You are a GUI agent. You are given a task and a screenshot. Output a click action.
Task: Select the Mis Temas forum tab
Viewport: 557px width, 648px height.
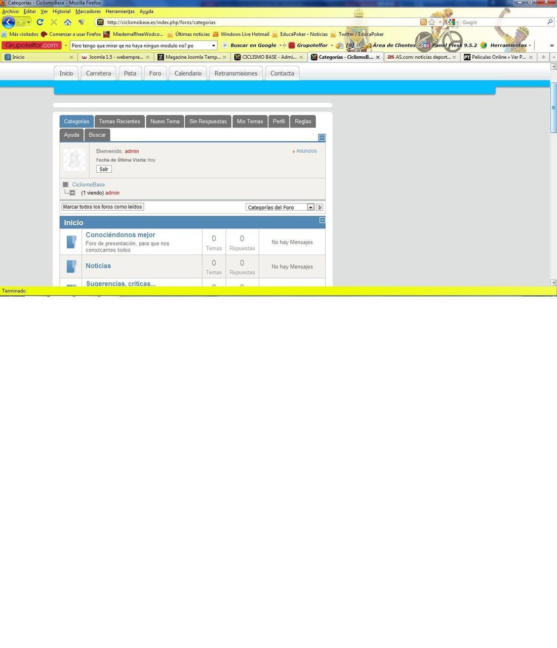click(250, 121)
